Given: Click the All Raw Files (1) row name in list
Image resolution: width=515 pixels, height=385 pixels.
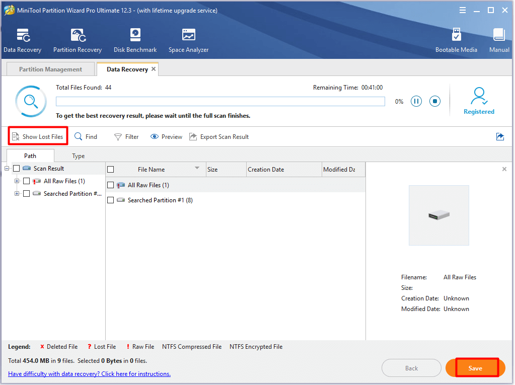Looking at the screenshot, I should coord(149,185).
